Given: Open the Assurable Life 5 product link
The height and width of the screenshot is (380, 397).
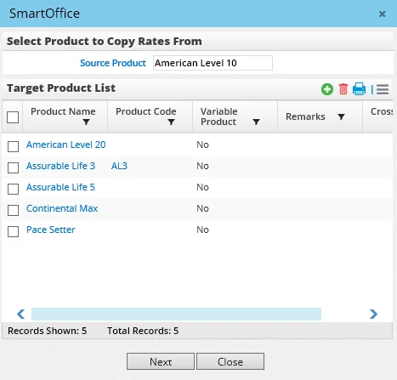Looking at the screenshot, I should (x=60, y=187).
